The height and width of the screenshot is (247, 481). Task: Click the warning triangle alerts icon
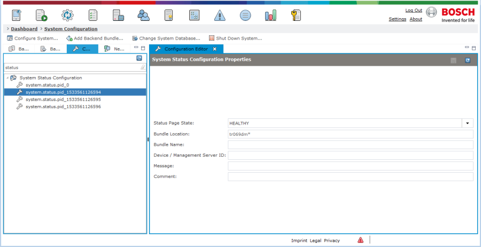(x=220, y=15)
